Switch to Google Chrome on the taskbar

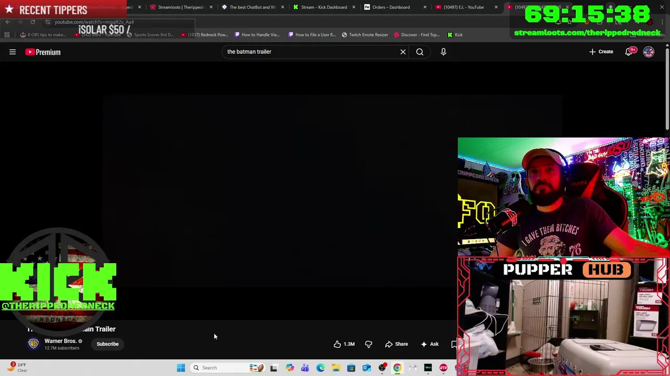[397, 368]
